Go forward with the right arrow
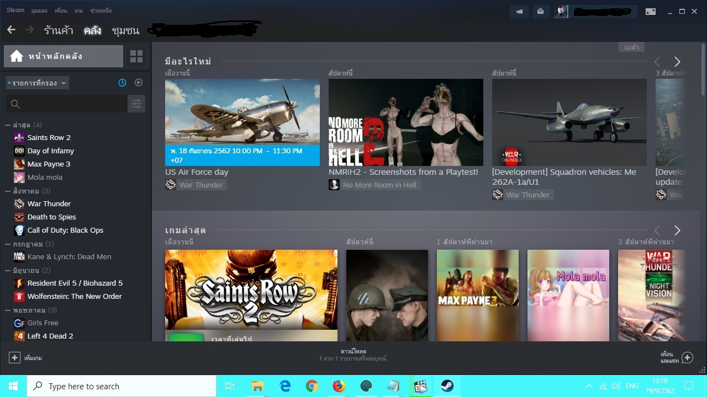 (x=29, y=30)
